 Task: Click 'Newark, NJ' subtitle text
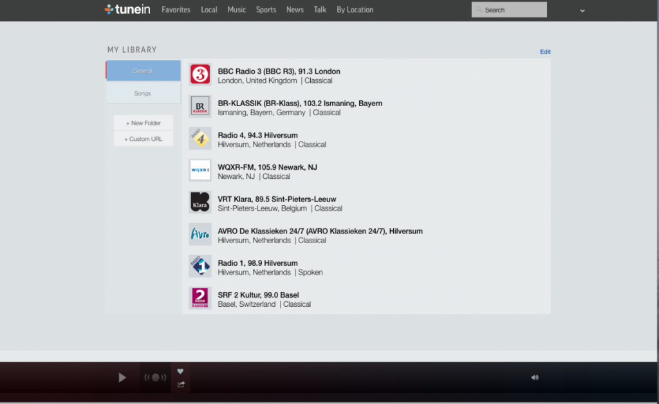coord(236,176)
